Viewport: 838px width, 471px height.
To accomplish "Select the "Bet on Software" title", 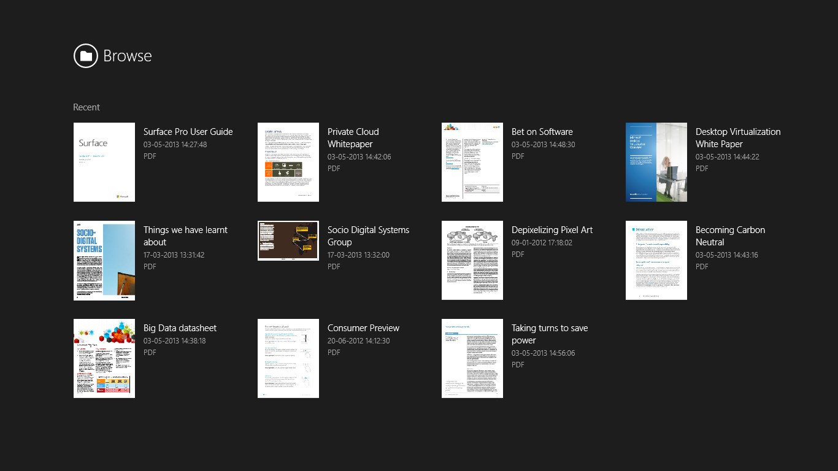I will pyautogui.click(x=542, y=131).
